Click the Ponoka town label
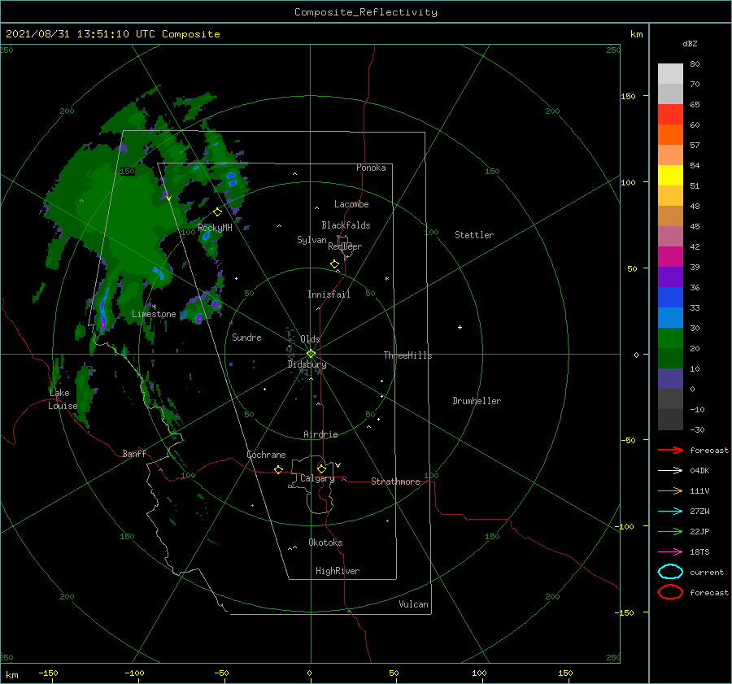 coord(371,168)
